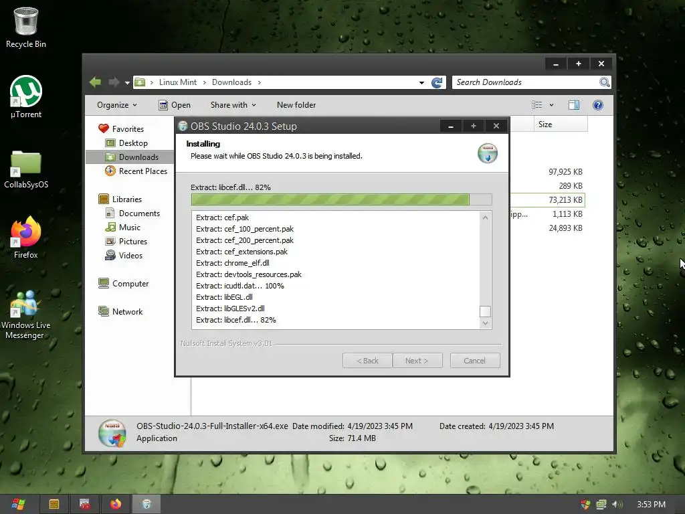Cancel the OBS Studio installation
The height and width of the screenshot is (514, 685).
point(475,361)
